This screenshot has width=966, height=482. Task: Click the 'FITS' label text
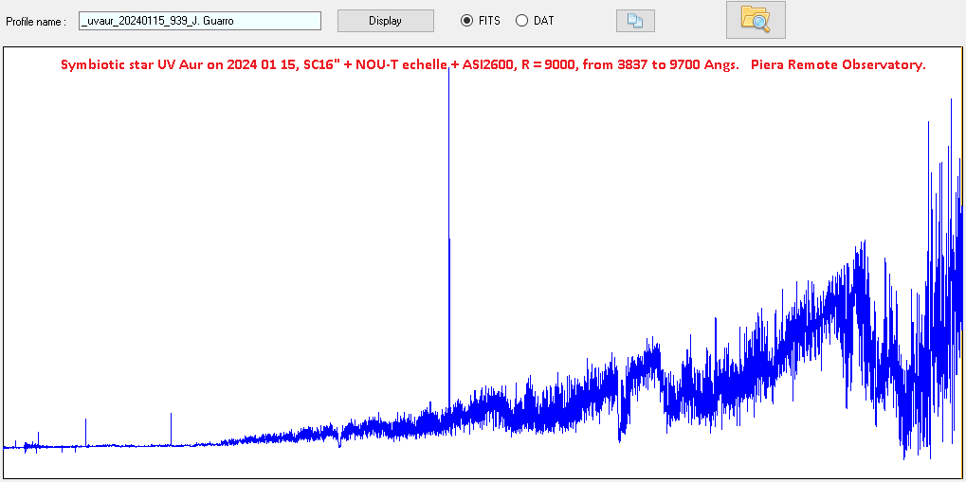pos(489,21)
